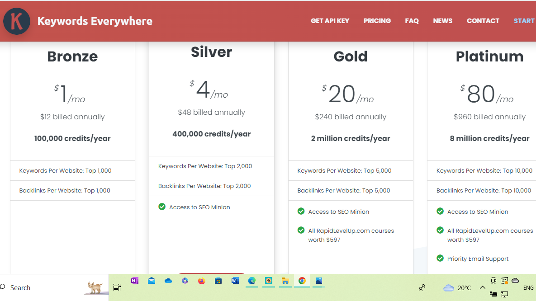Open the Mail app in taskbar

pos(152,281)
